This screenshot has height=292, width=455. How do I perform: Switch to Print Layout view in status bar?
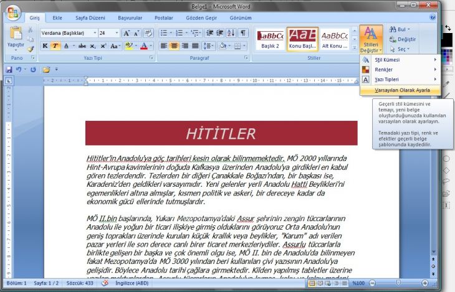312,283
